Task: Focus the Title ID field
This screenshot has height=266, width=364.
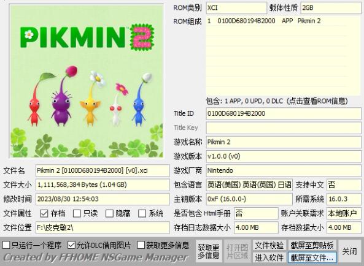Action: (x=284, y=113)
